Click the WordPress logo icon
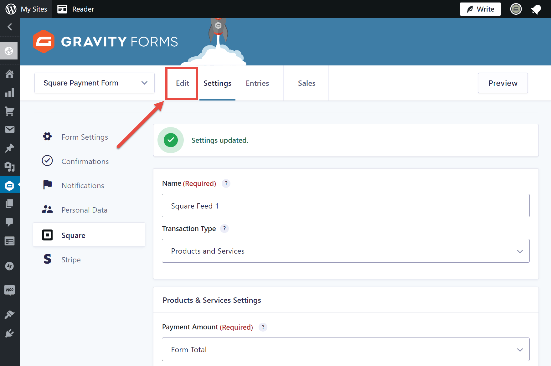 pyautogui.click(x=11, y=9)
